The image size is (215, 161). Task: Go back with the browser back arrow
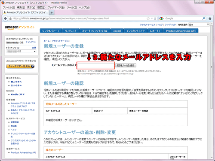(x=5, y=18)
